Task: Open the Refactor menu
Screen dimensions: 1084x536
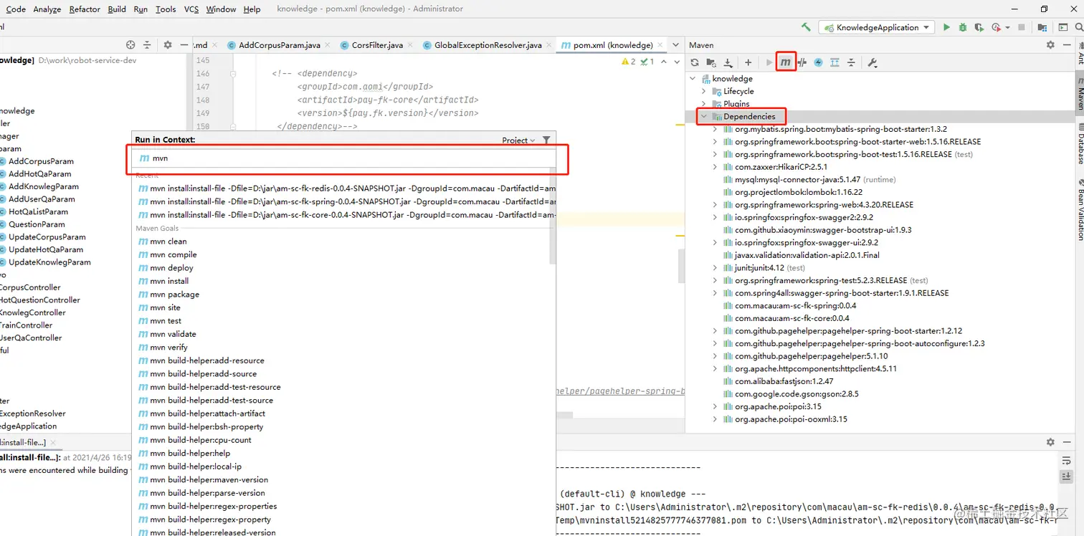Action: click(85, 9)
